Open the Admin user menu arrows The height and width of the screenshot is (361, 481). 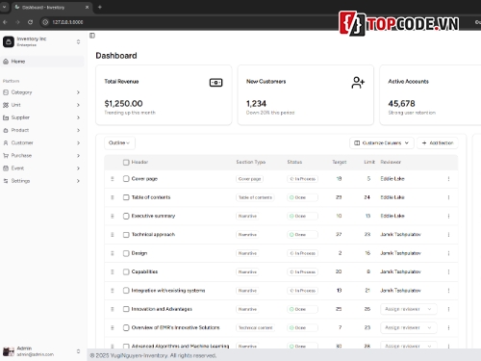pyautogui.click(x=78, y=351)
